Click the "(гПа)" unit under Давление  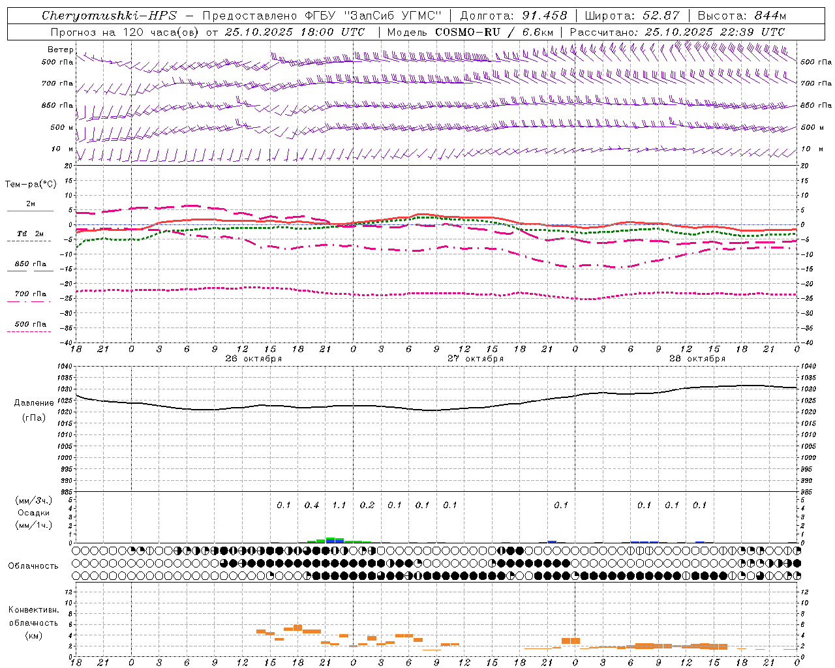pos(33,418)
